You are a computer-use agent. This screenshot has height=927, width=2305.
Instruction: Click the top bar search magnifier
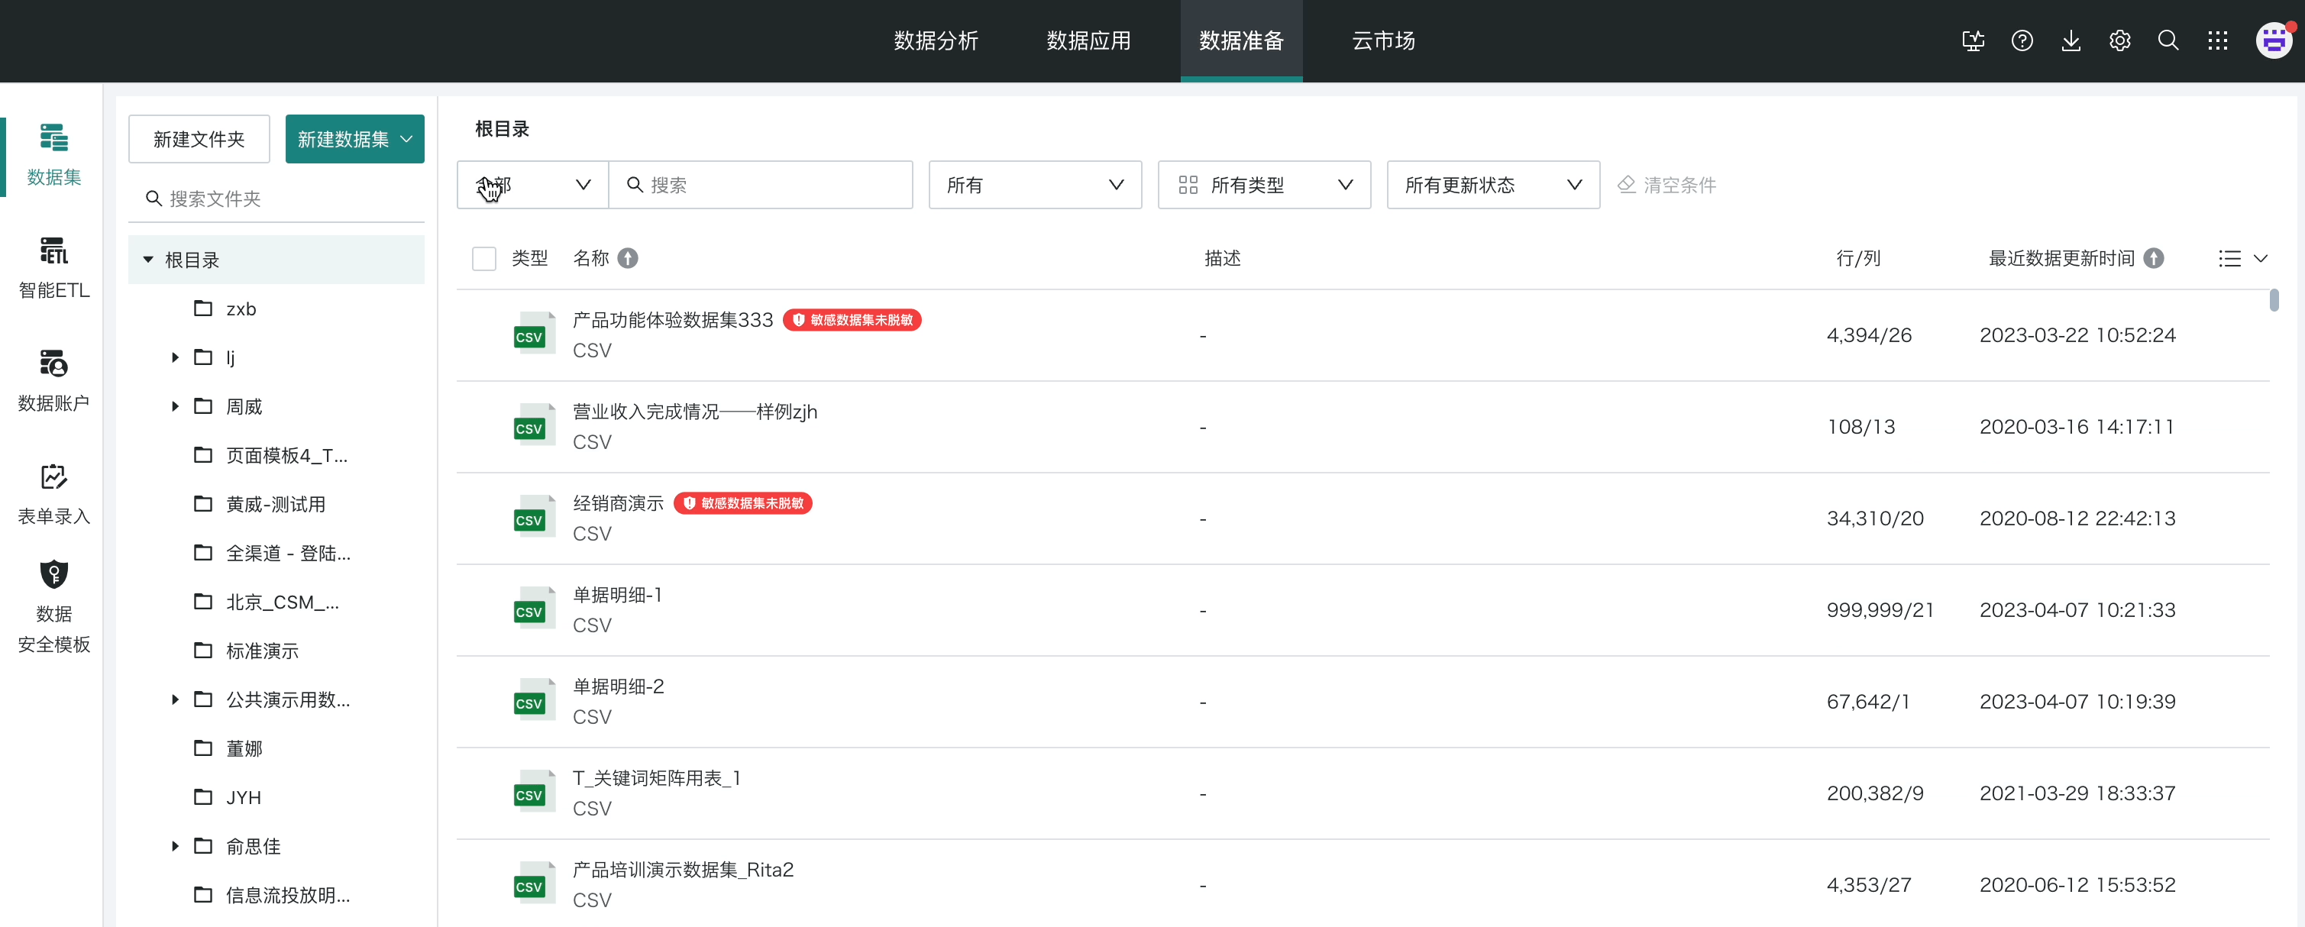pyautogui.click(x=2168, y=41)
